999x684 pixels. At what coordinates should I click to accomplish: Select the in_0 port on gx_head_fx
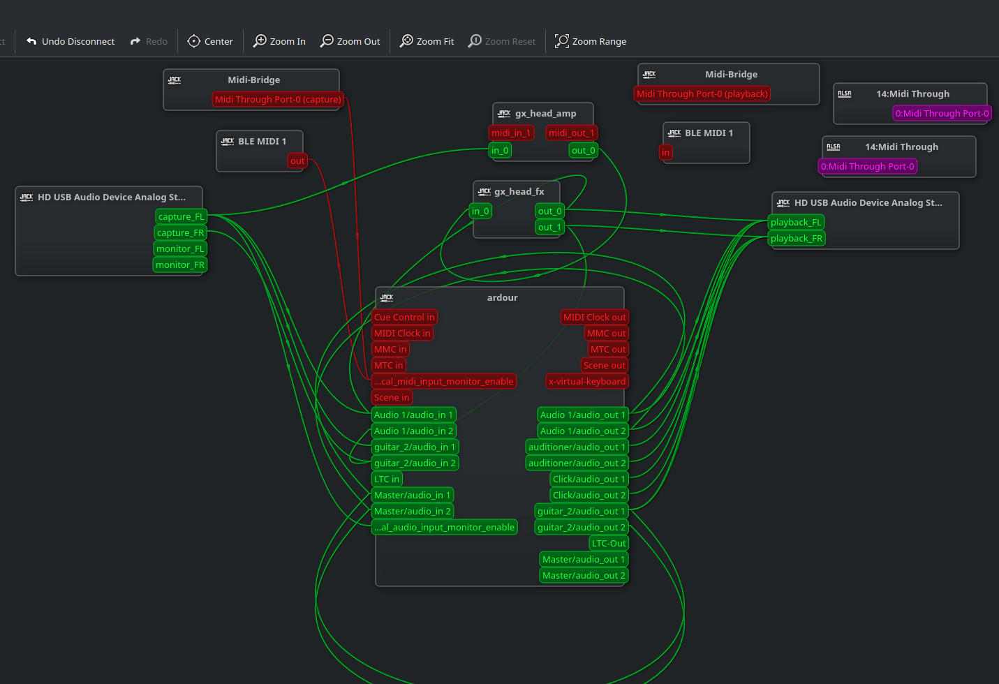coord(480,211)
